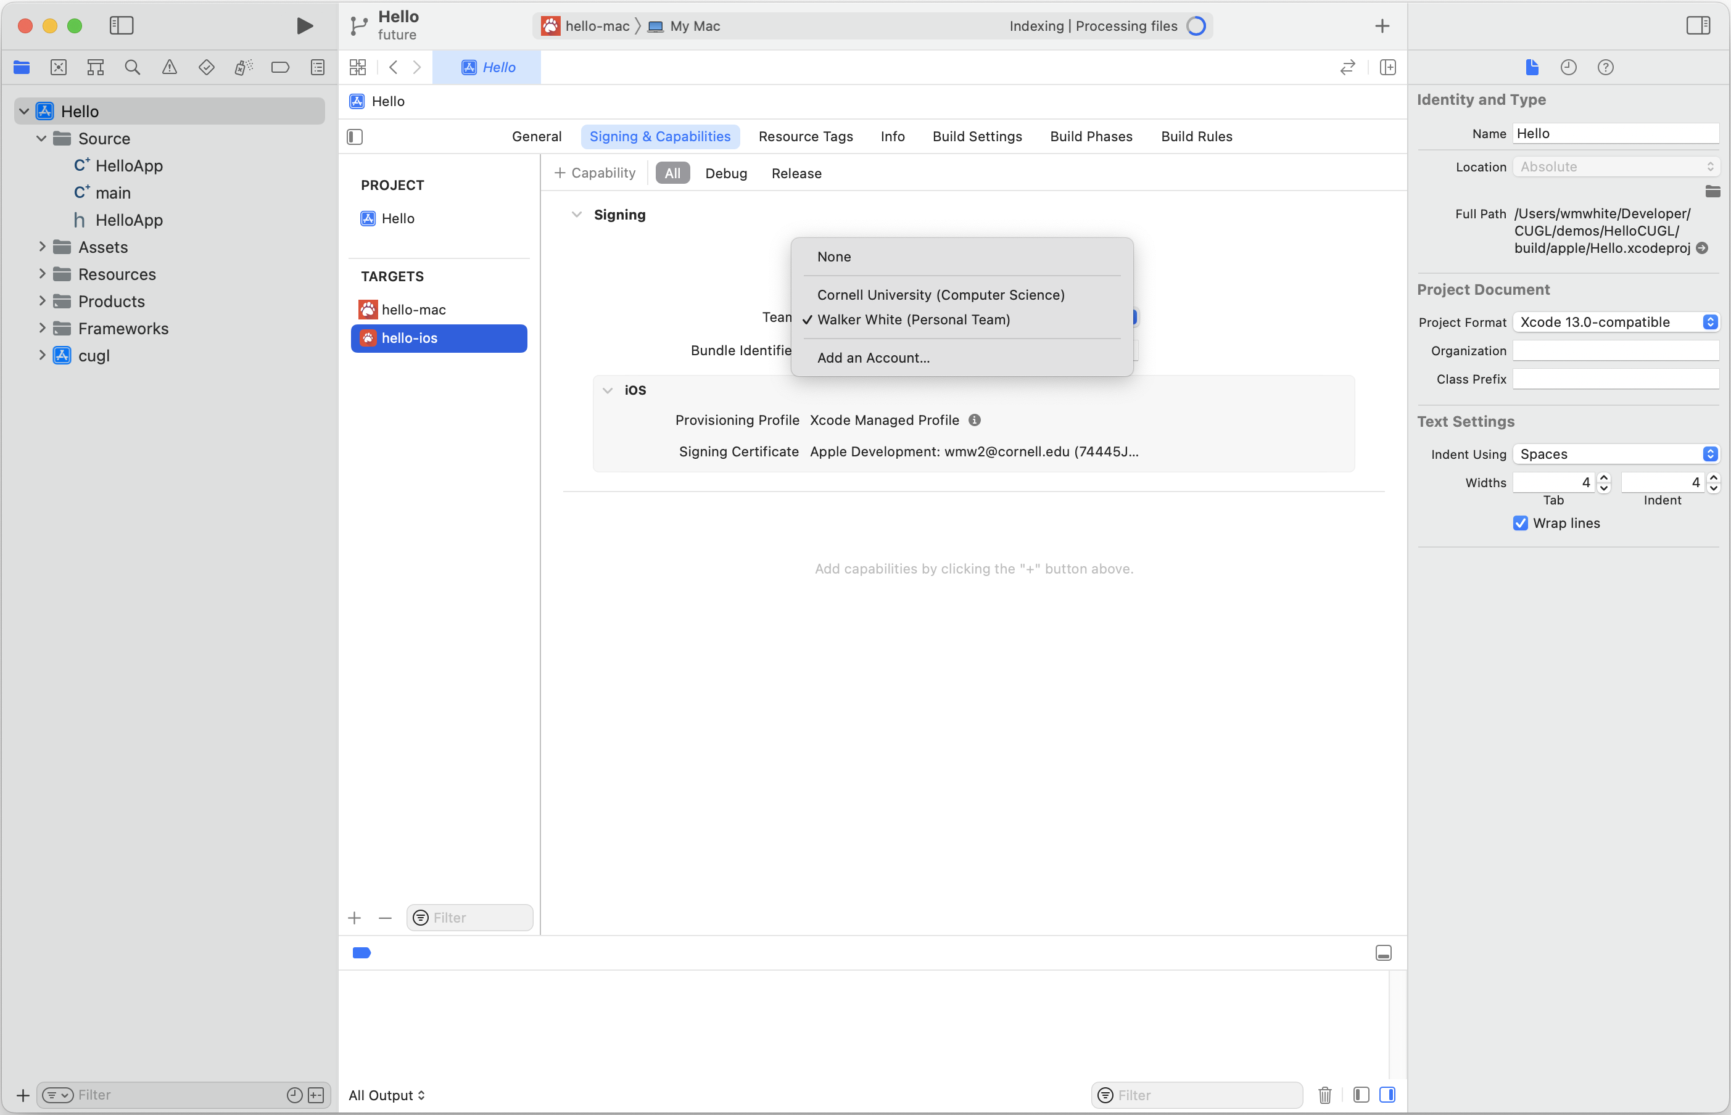Show the Quick Help inspector
The image size is (1731, 1115).
(1605, 67)
